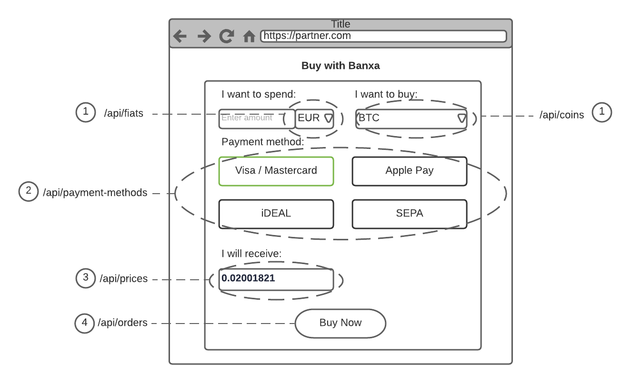Image resolution: width=631 pixels, height=383 pixels.
Task: Click the 'I want to buy:' label
Action: (386, 94)
